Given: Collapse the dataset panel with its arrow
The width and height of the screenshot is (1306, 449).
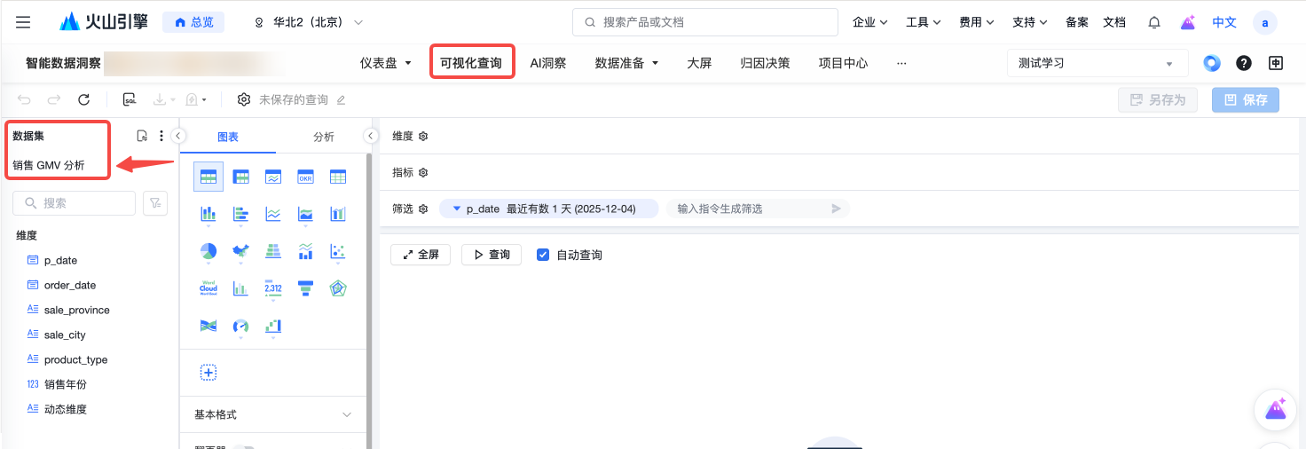Looking at the screenshot, I should point(177,136).
